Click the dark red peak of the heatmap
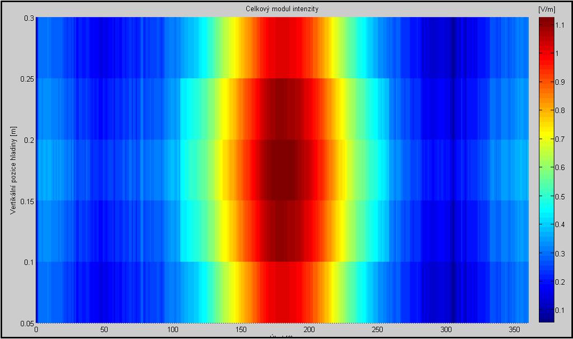 coord(285,170)
